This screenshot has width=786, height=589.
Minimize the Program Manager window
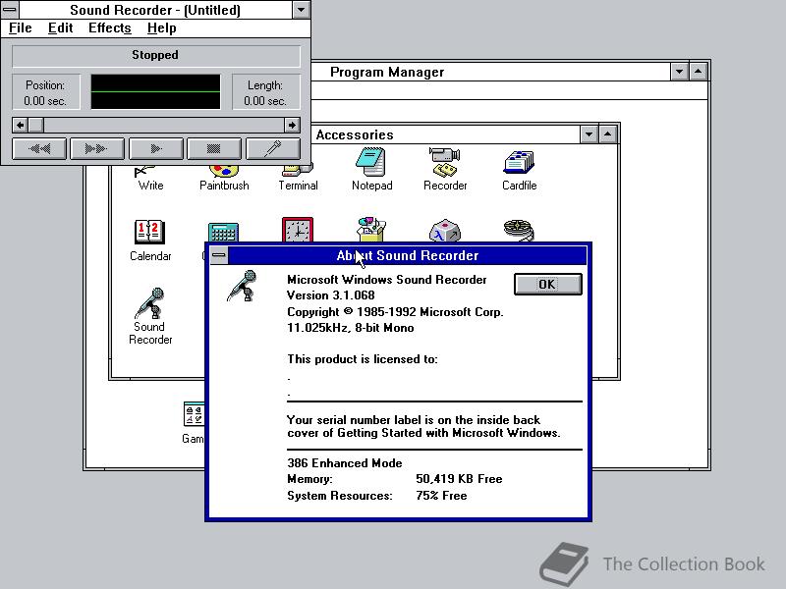click(x=679, y=72)
